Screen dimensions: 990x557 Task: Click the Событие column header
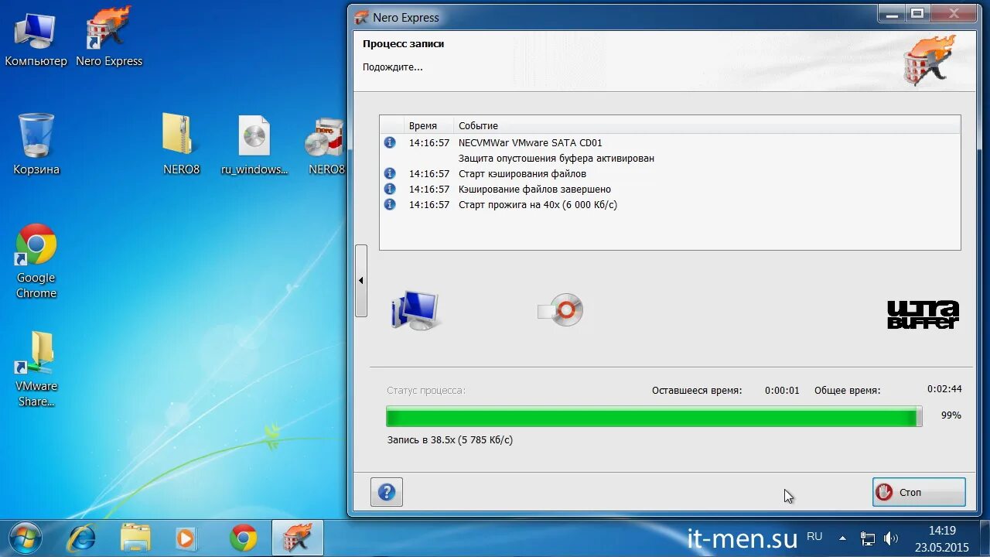[478, 125]
